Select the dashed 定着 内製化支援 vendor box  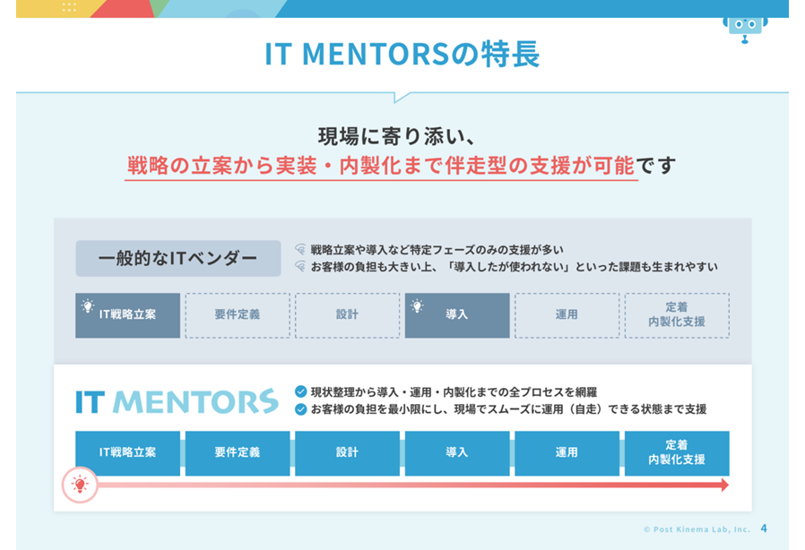point(677,315)
